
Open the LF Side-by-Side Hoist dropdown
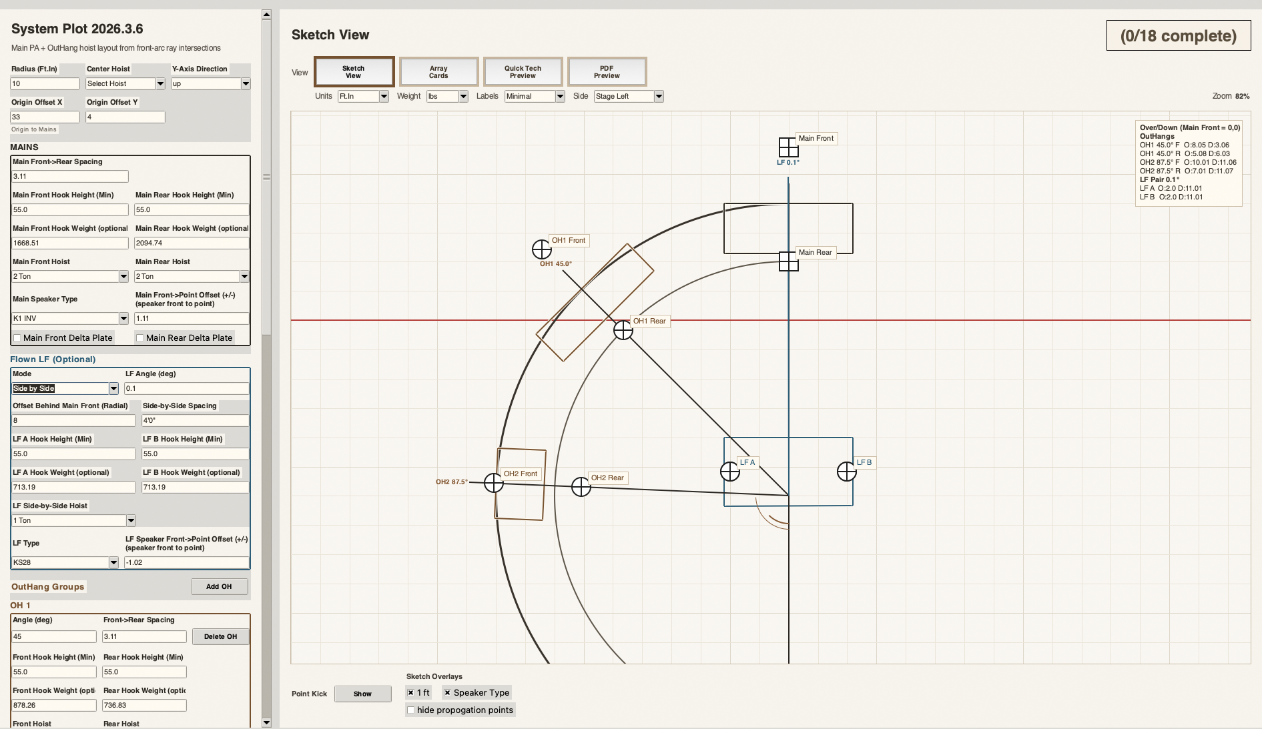(73, 520)
